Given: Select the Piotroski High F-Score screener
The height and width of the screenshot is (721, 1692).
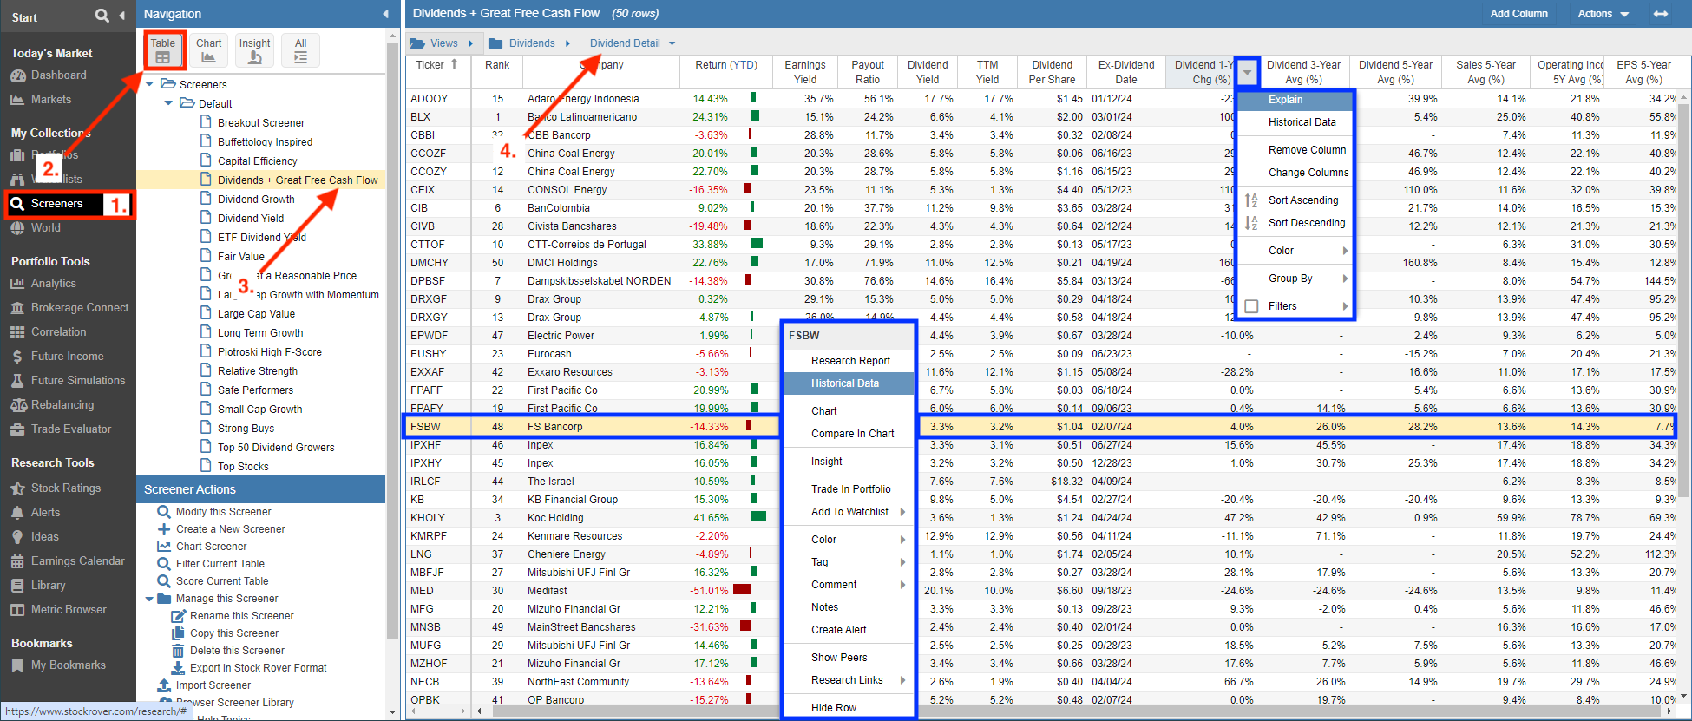Looking at the screenshot, I should tap(269, 352).
